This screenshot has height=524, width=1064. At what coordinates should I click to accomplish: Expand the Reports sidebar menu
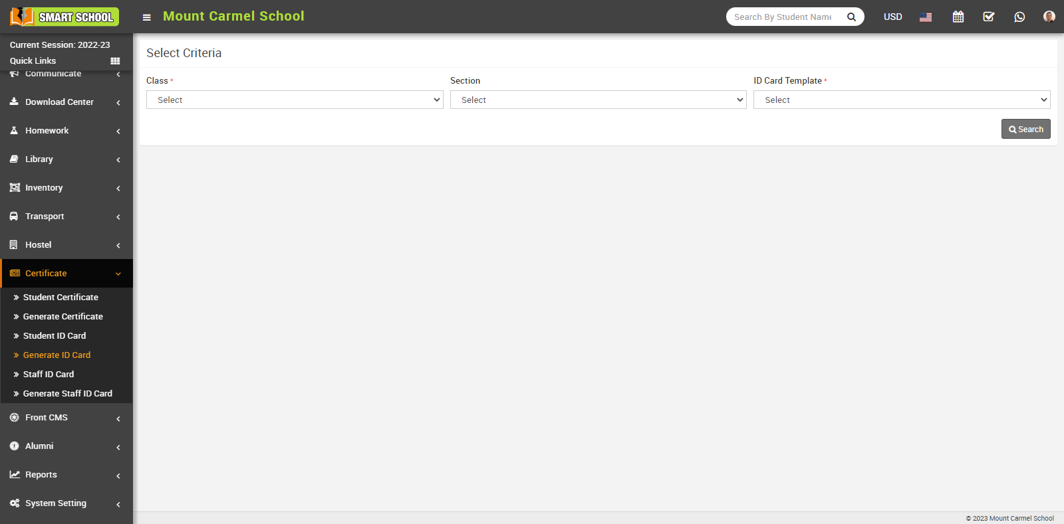(66, 475)
